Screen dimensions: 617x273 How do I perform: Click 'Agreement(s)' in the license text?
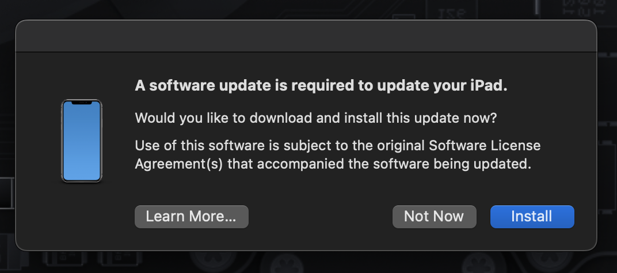coord(179,163)
